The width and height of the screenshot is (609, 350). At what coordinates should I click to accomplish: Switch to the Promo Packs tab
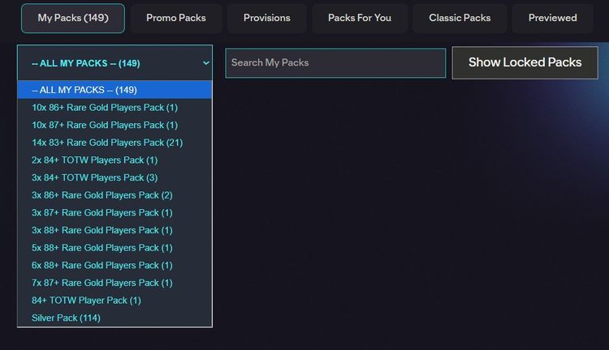176,18
